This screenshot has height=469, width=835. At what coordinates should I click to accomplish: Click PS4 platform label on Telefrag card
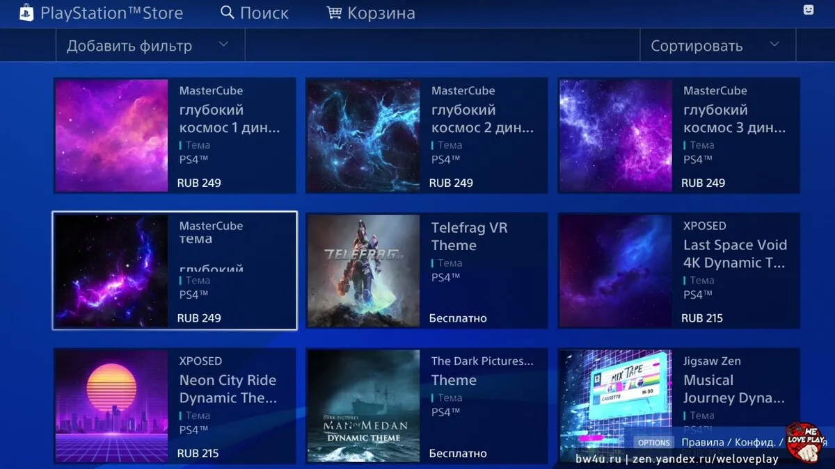(x=446, y=277)
